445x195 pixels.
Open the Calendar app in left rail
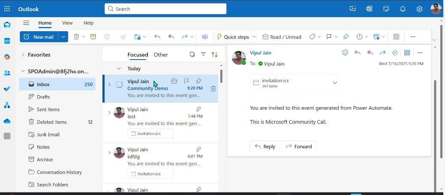click(7, 41)
